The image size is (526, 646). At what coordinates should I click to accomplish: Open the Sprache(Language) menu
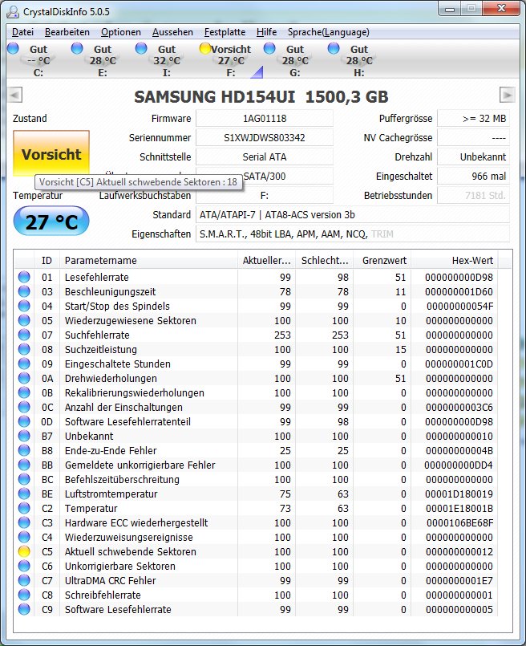tap(329, 32)
